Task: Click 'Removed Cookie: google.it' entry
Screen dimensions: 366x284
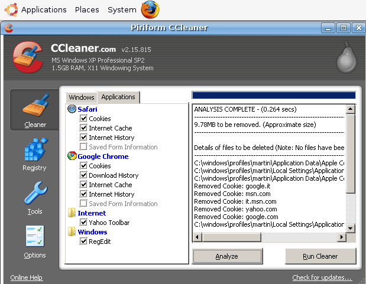Action: [x=232, y=186]
